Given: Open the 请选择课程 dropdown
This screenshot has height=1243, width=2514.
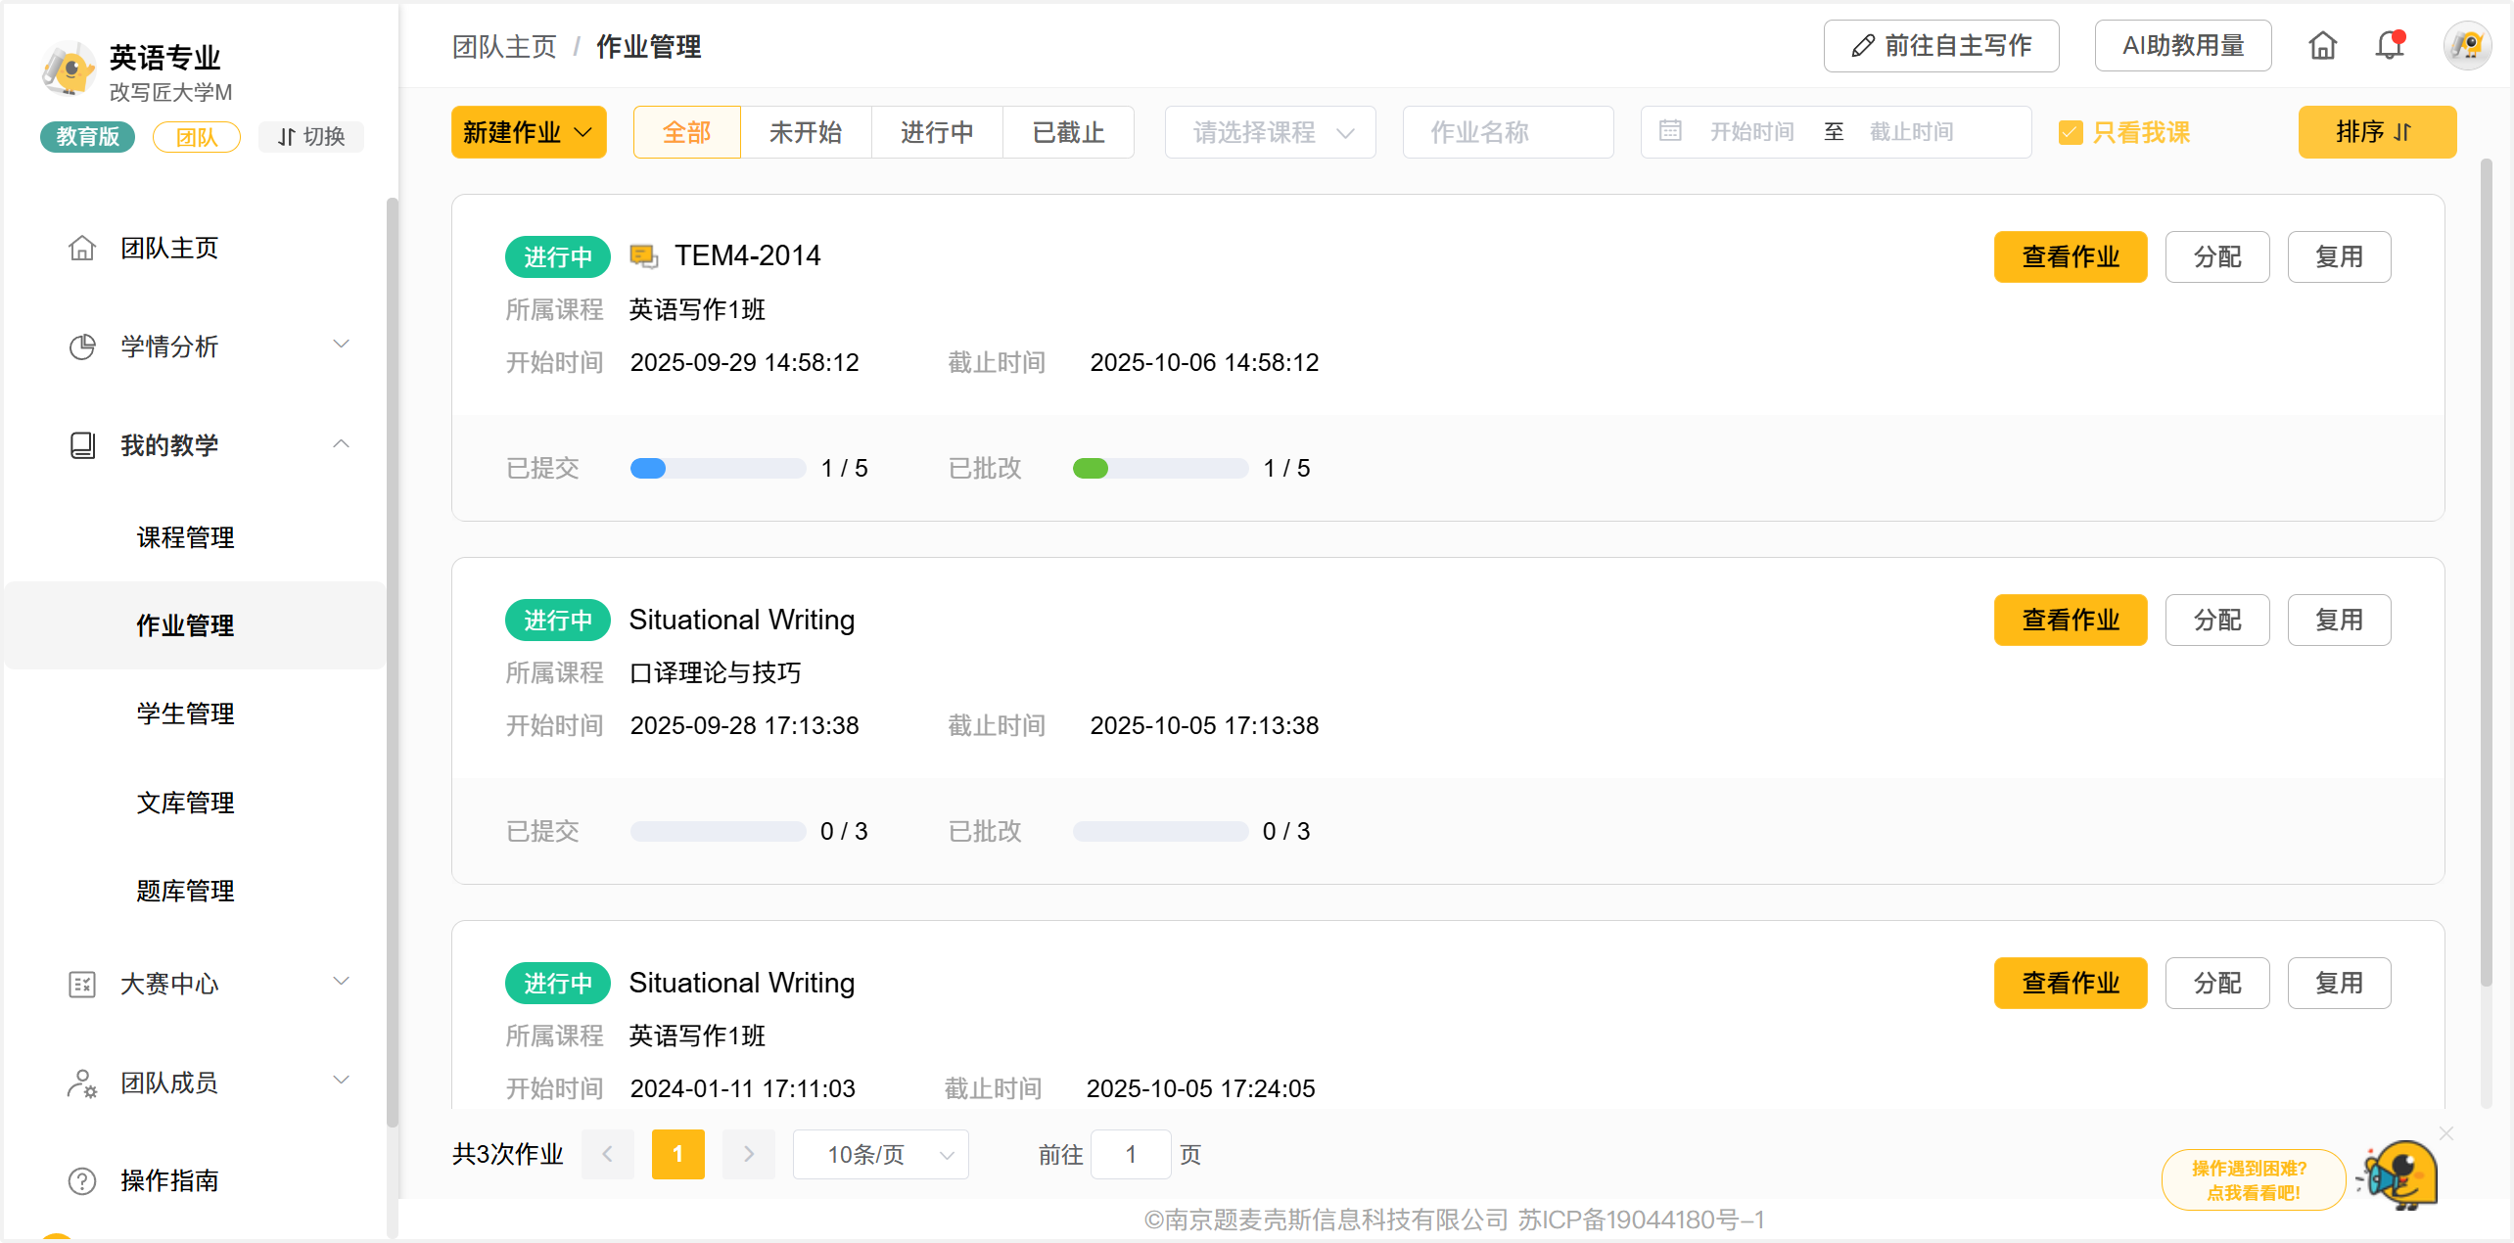Looking at the screenshot, I should point(1270,132).
